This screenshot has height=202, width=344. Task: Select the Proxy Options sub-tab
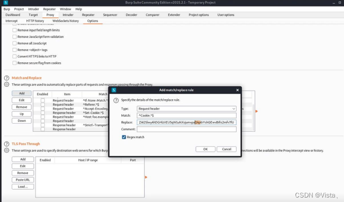click(92, 21)
